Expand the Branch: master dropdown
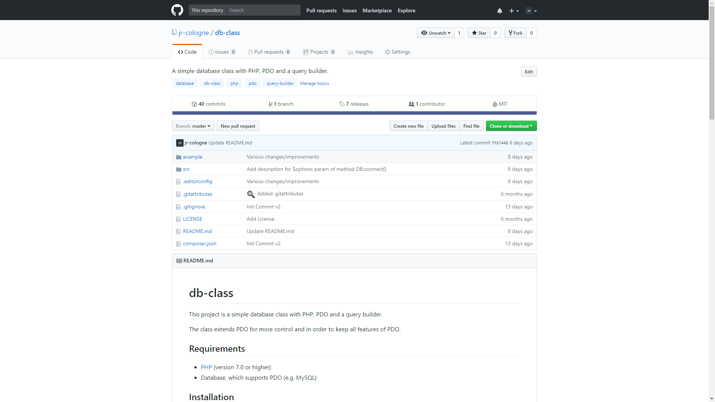Screen dimensions: 715x402 [193, 126]
